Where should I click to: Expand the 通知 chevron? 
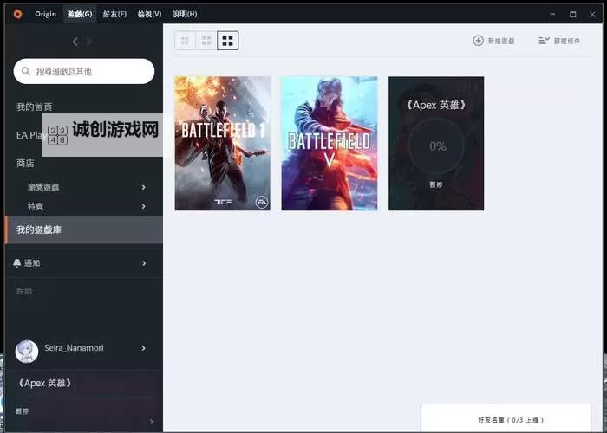tap(144, 263)
